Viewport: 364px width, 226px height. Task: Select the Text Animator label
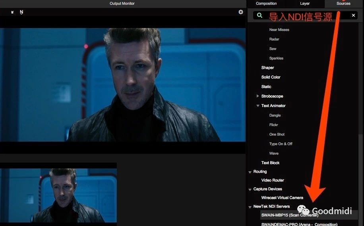pos(273,105)
